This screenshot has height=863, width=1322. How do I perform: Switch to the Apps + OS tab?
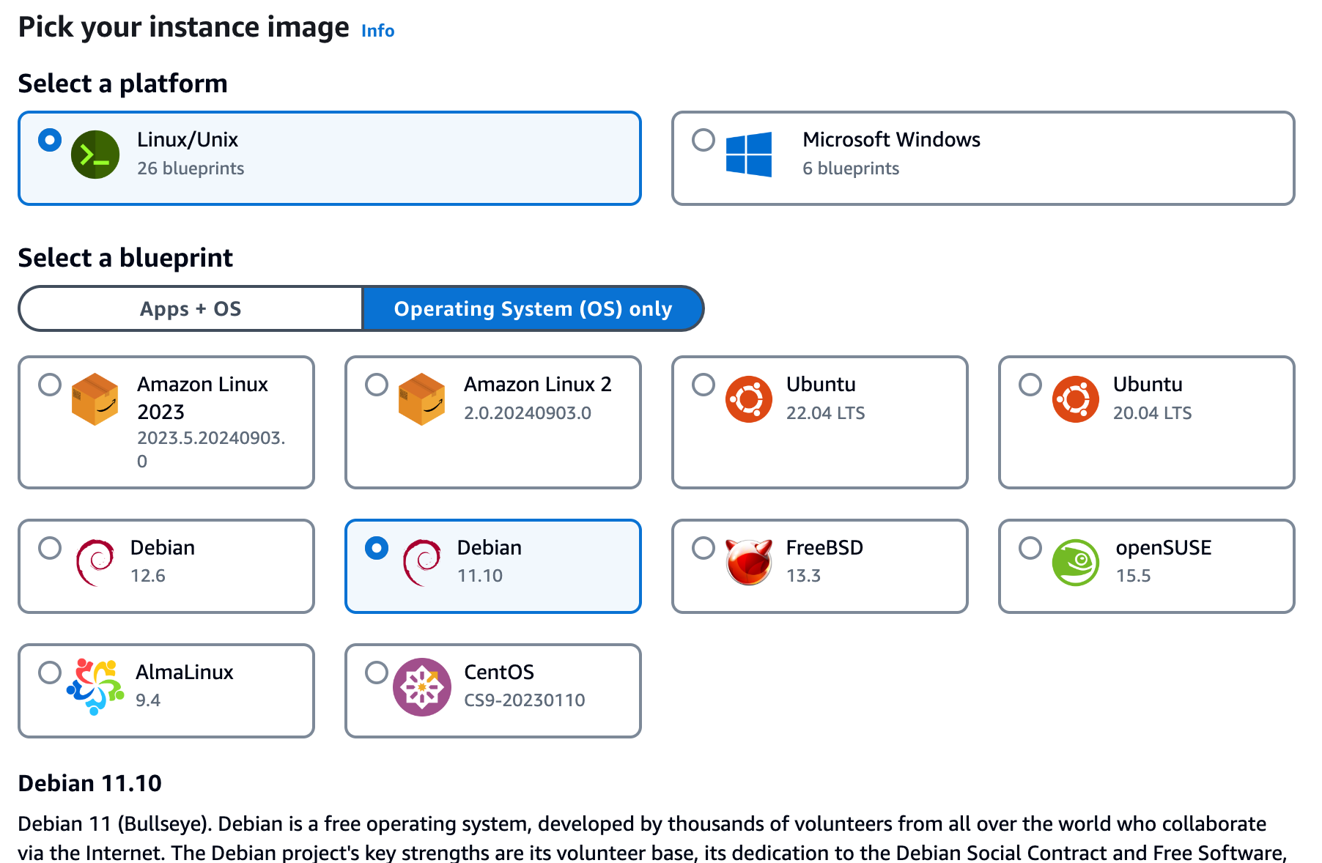coord(191,309)
